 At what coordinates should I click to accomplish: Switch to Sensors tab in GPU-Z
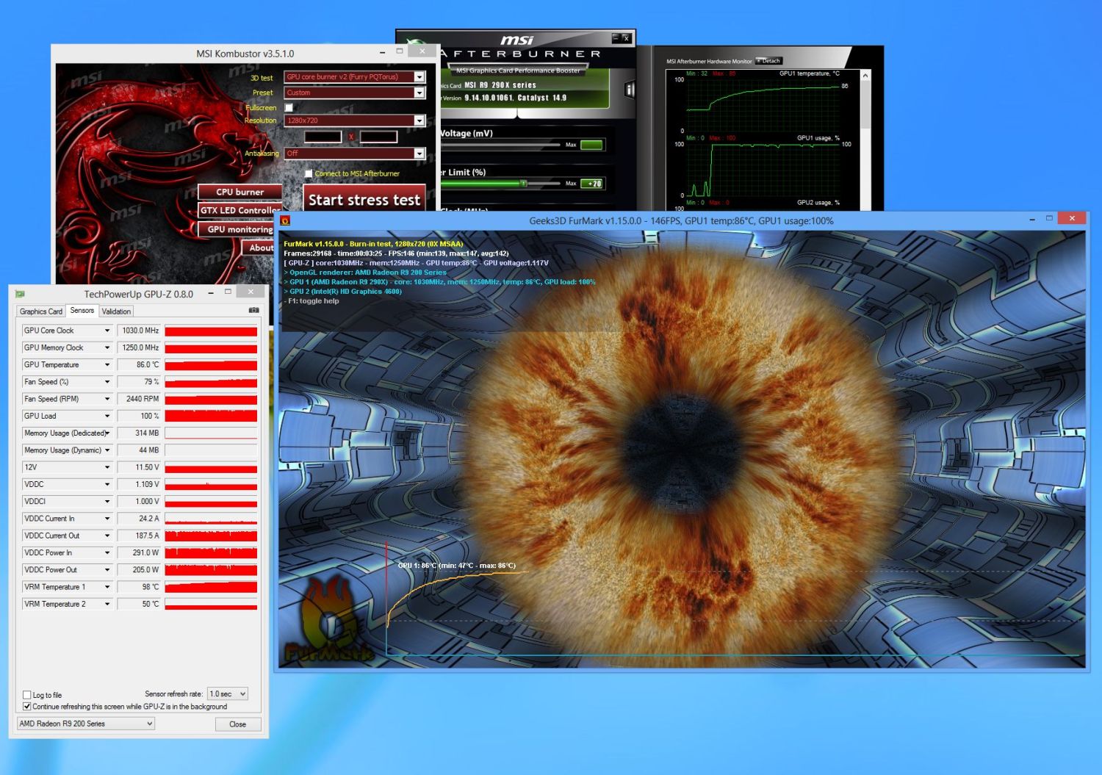click(x=82, y=310)
